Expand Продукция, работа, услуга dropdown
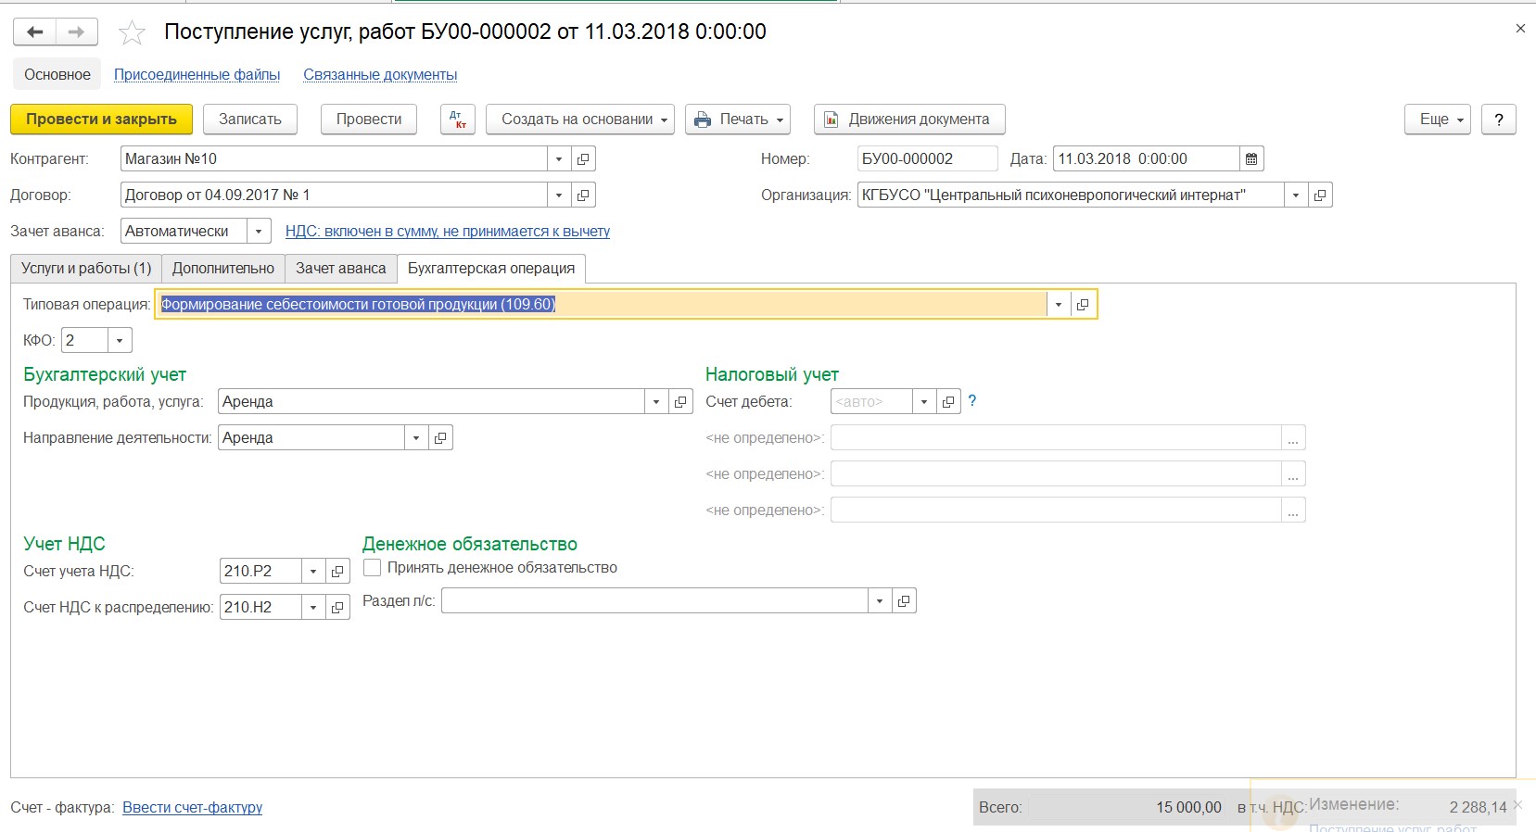The image size is (1536, 832). point(656,402)
